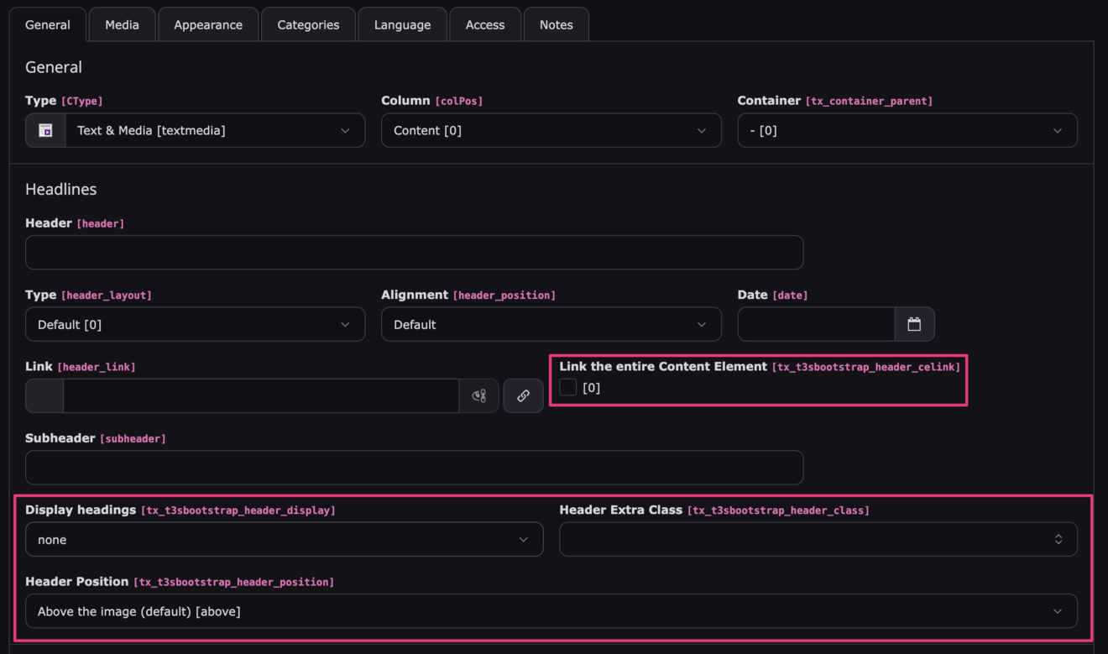Expand Display headings dropdown

click(284, 540)
